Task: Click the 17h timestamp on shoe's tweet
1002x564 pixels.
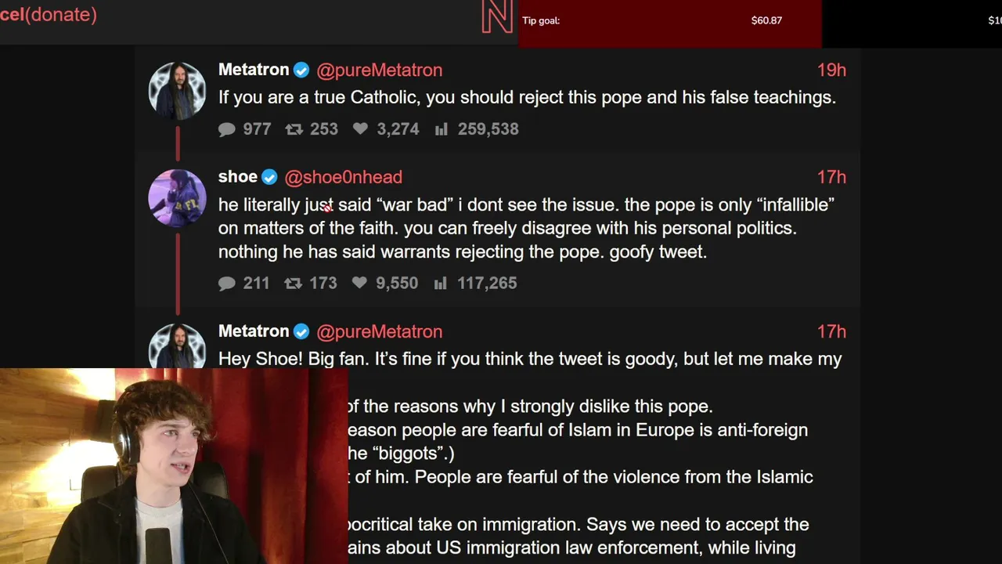Action: 831,178
